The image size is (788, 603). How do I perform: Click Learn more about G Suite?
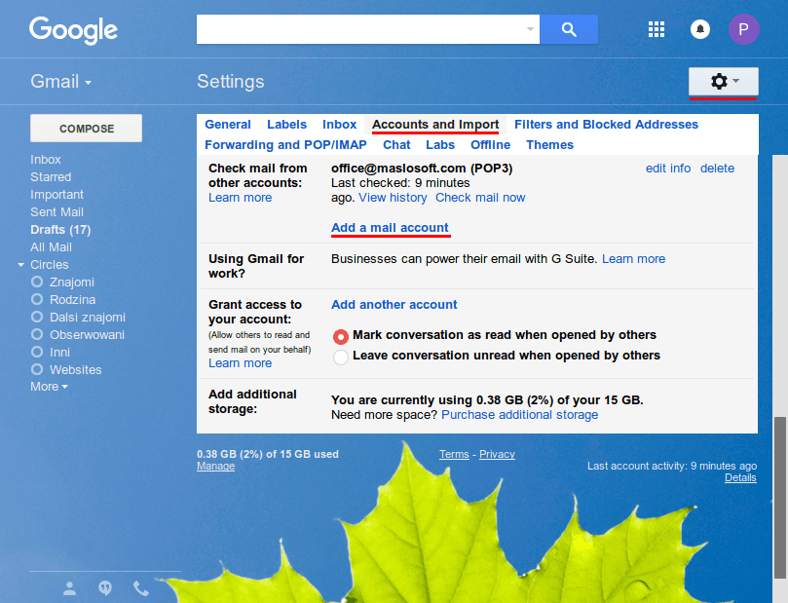tap(634, 259)
